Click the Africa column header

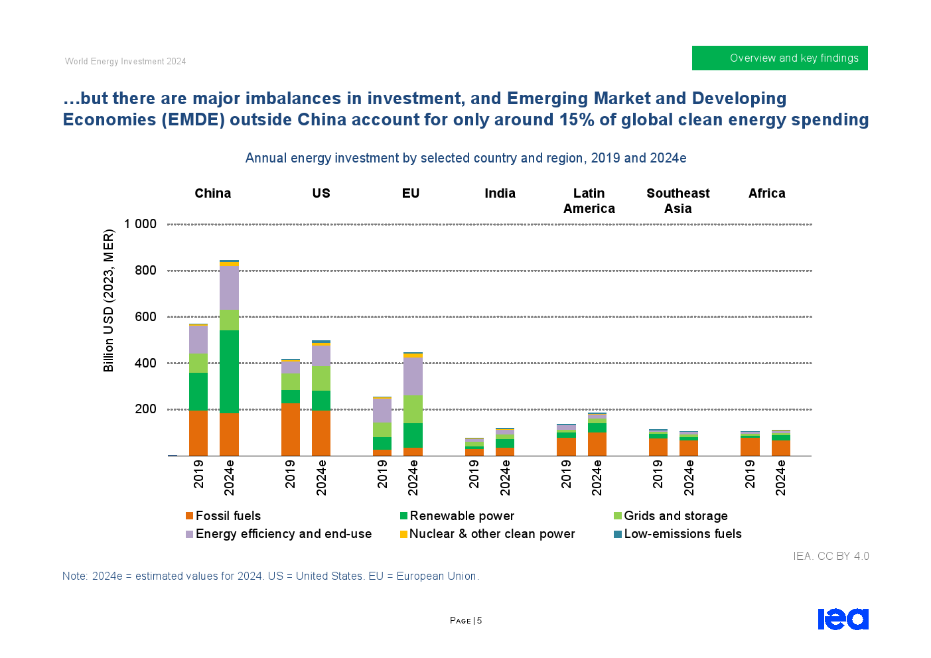766,193
